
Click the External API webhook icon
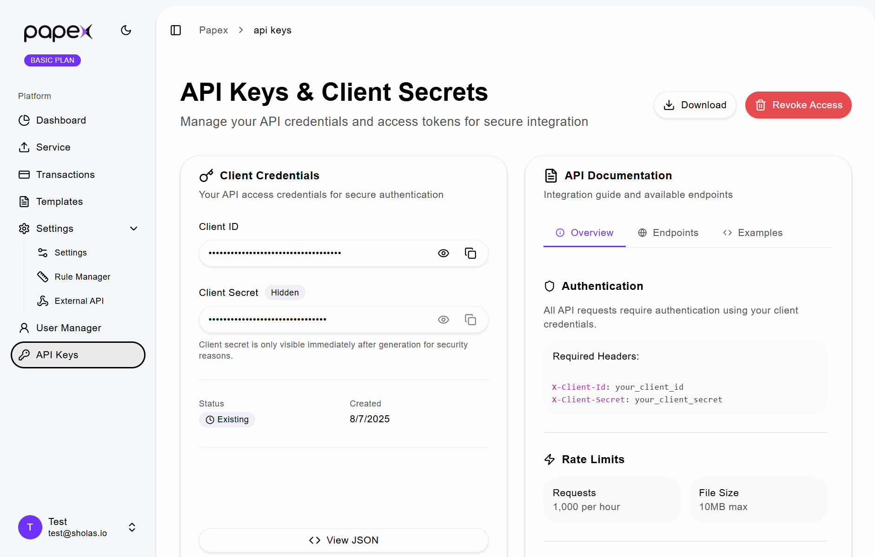[x=43, y=301]
